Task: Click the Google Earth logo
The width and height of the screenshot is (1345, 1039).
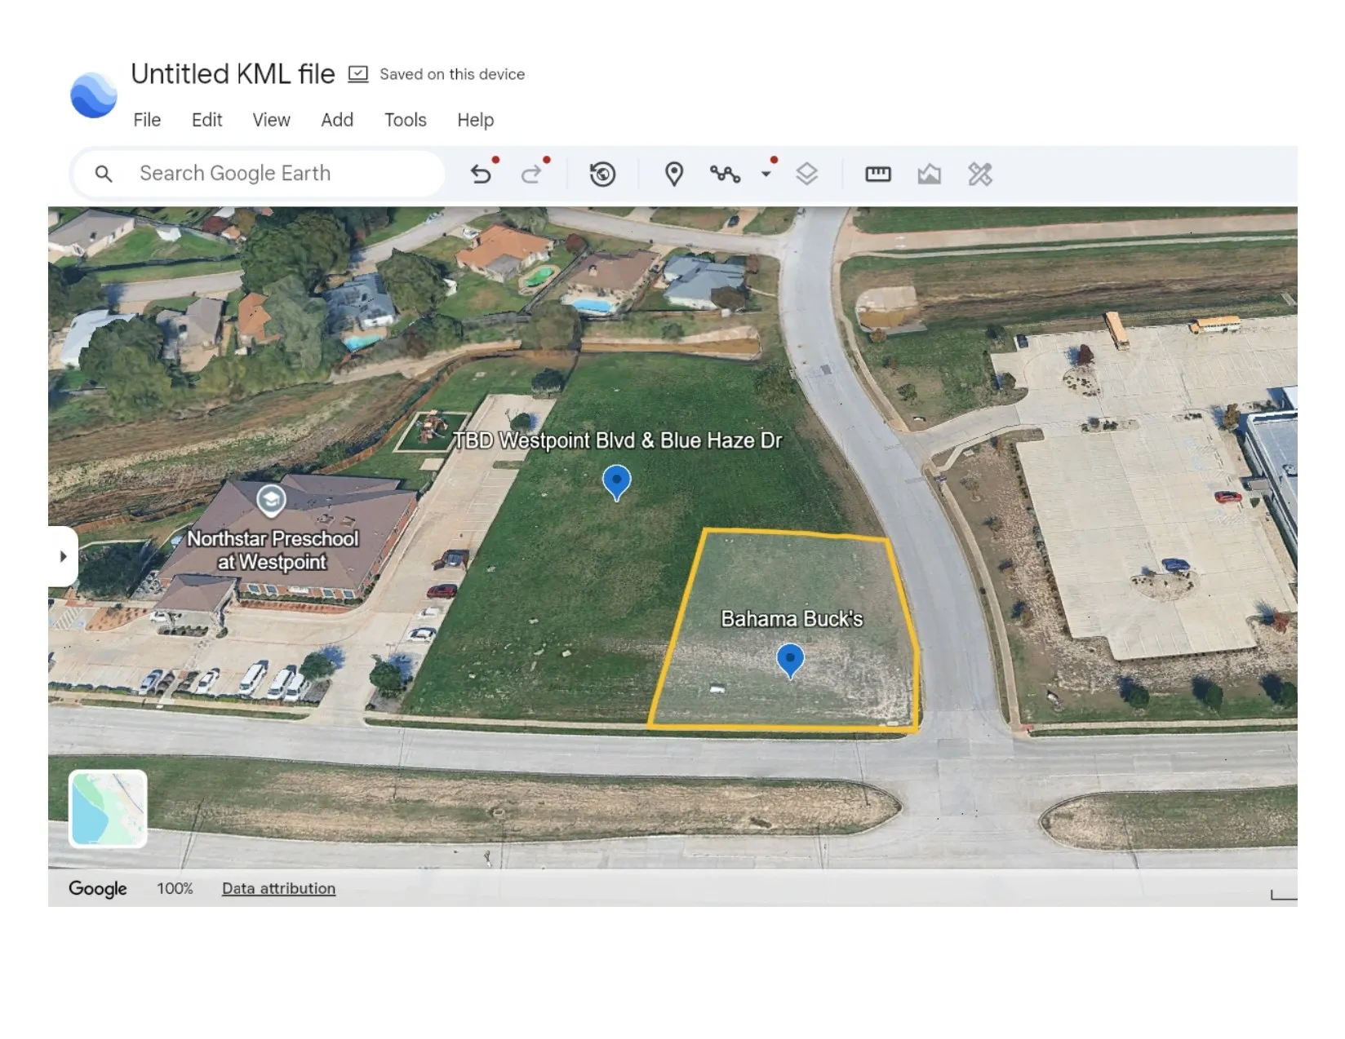Action: click(94, 95)
